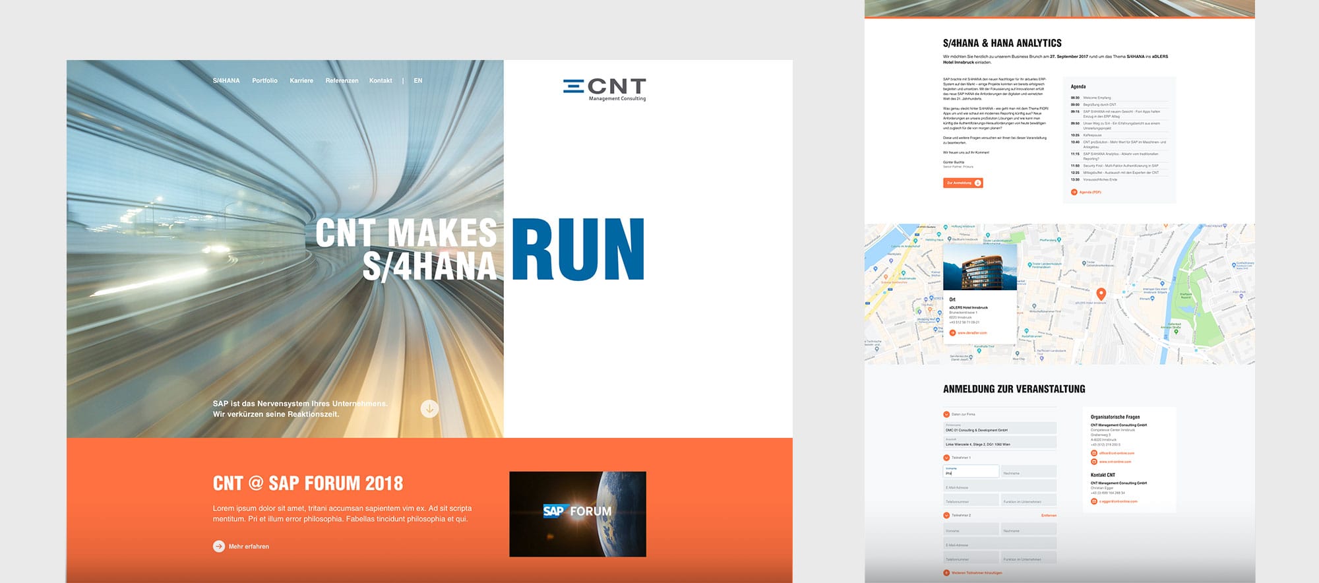1319x583 pixels.
Task: Click the 'Organisatorische Fragen' heading
Action: pyautogui.click(x=1115, y=417)
